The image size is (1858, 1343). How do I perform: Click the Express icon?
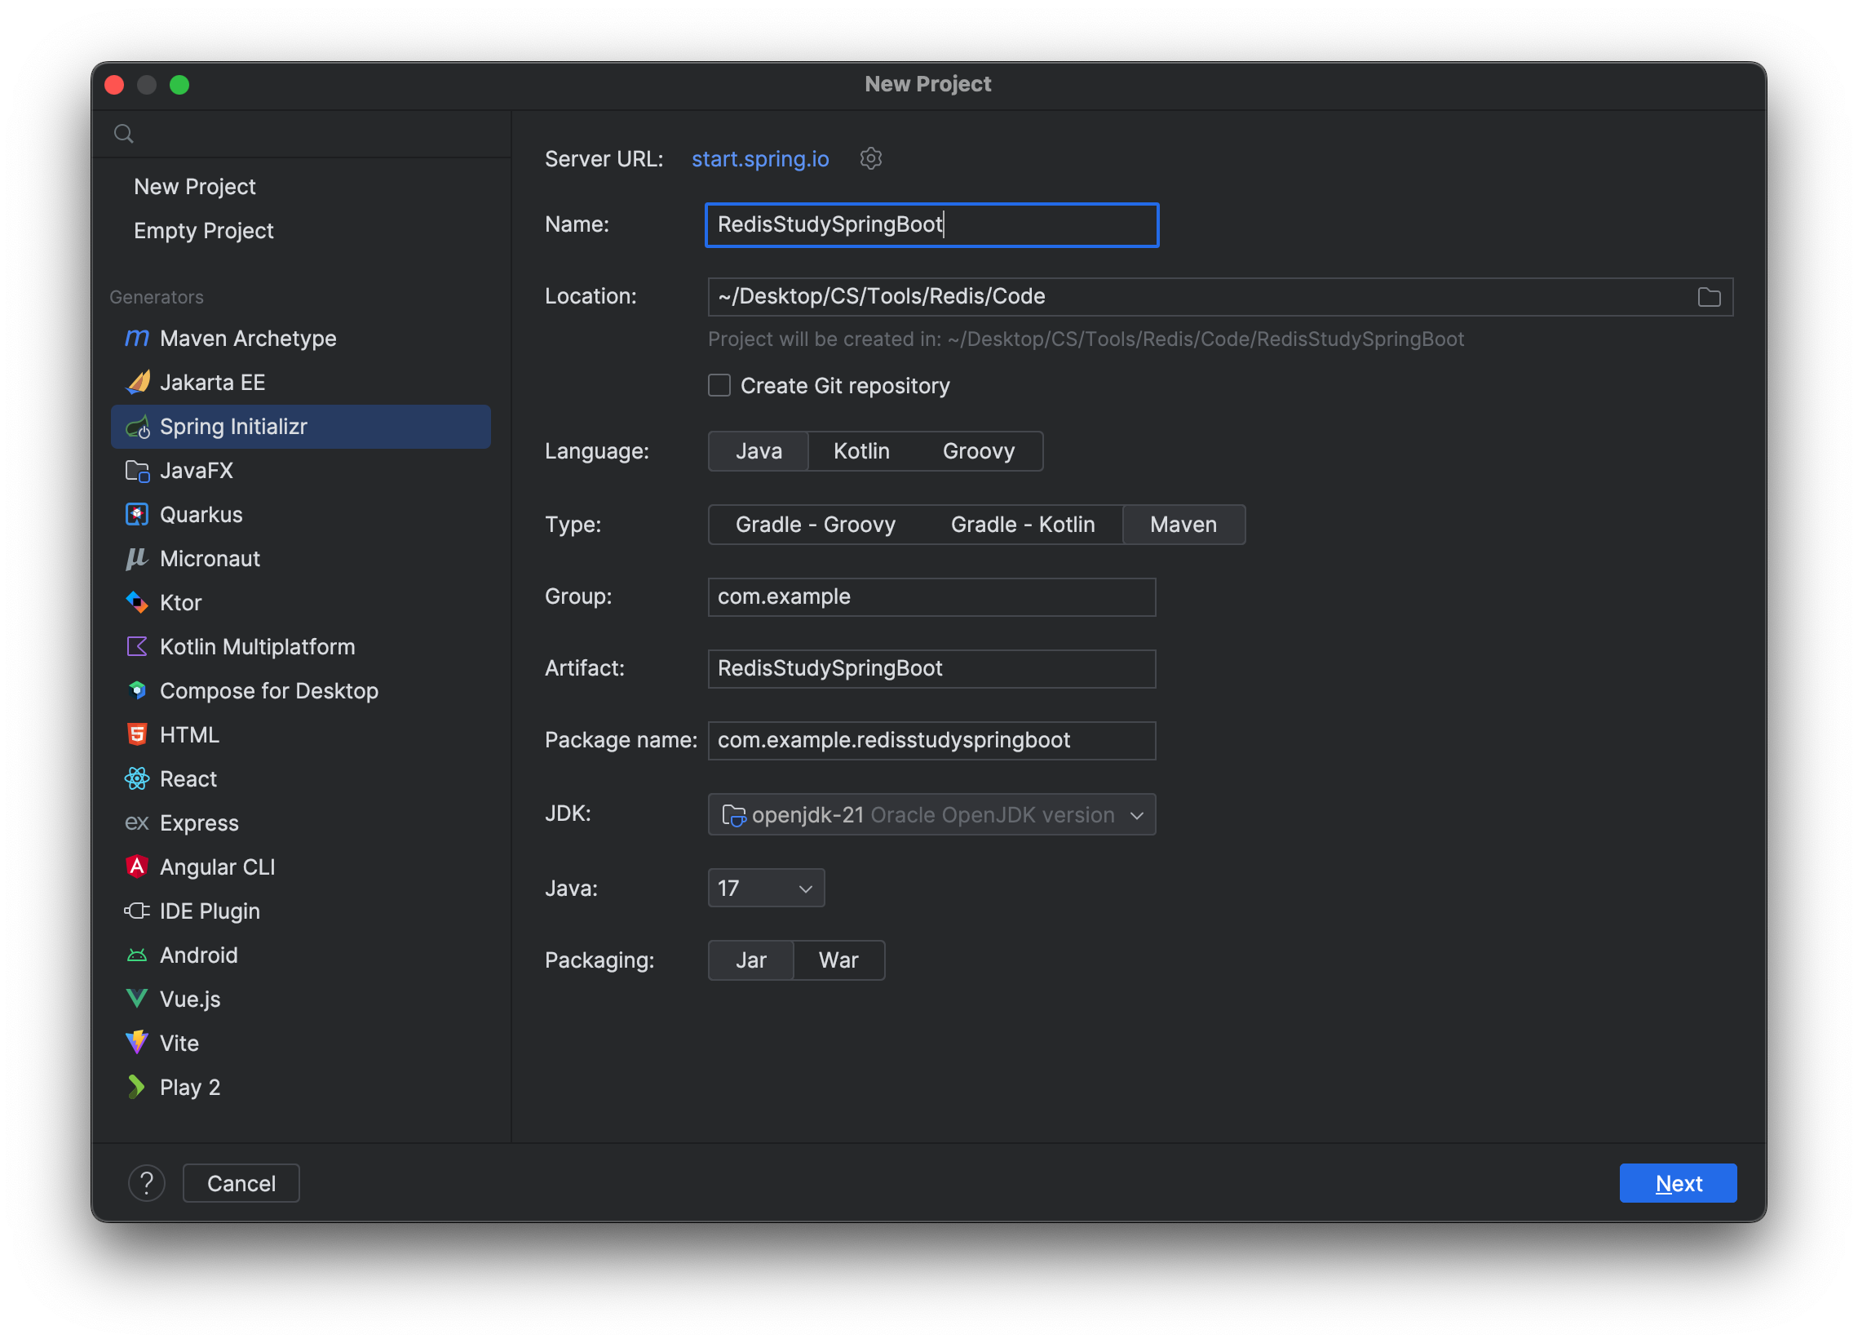click(137, 822)
